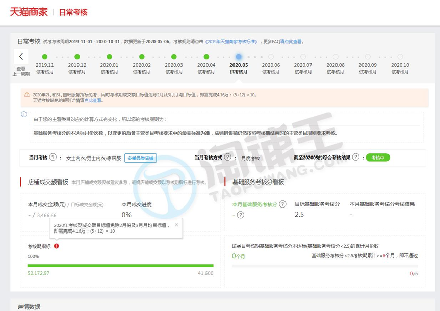Close the 2020年考核期成交额 tooltip
The image size is (440, 311).
[x=176, y=225]
